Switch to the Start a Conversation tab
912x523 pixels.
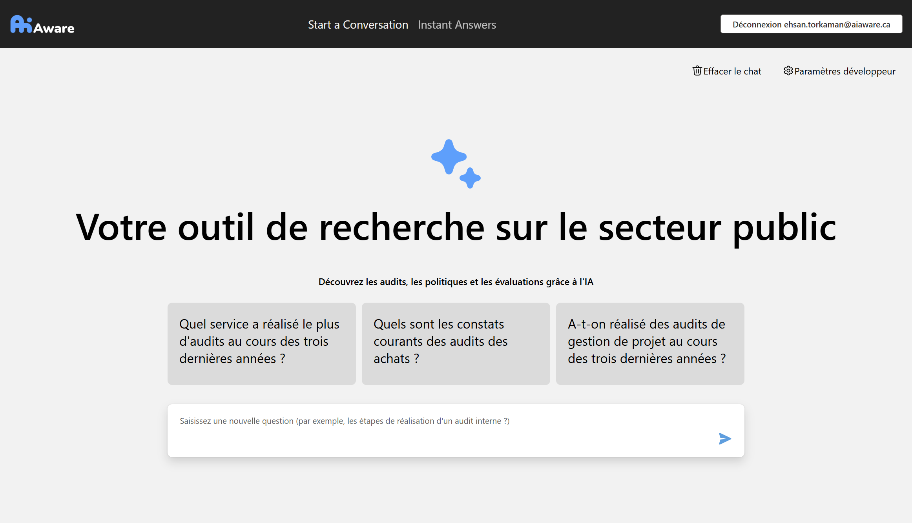click(x=358, y=25)
